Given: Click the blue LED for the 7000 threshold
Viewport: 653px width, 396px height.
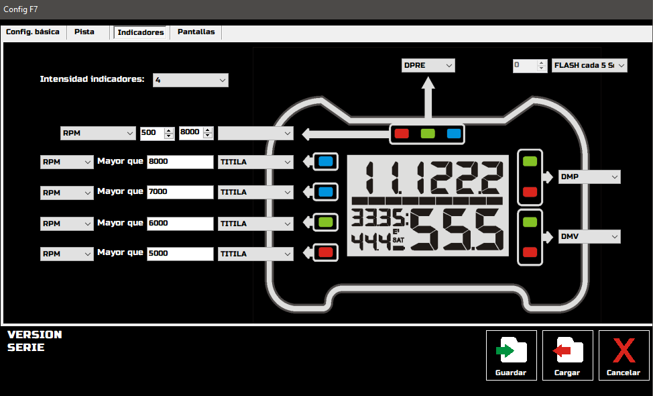Looking at the screenshot, I should (x=326, y=192).
